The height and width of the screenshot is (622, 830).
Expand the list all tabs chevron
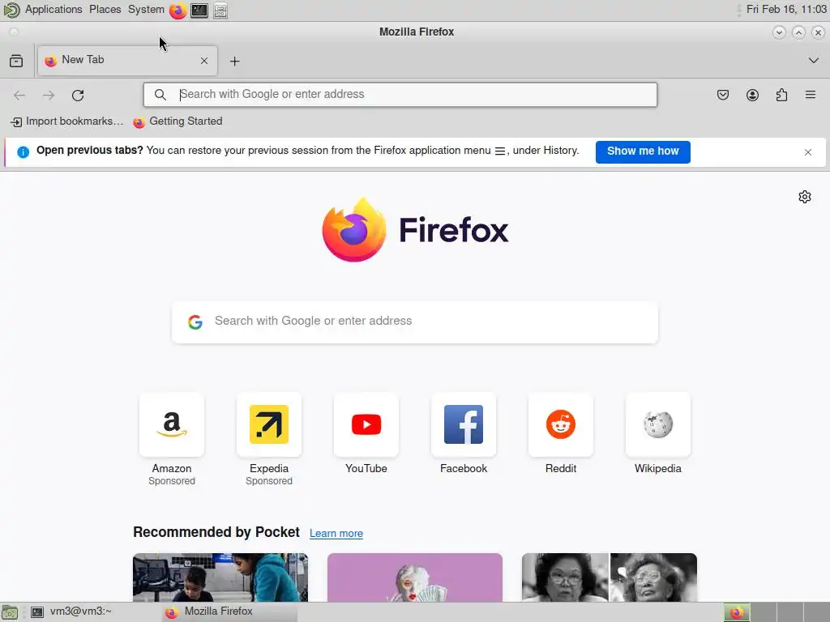click(x=814, y=60)
